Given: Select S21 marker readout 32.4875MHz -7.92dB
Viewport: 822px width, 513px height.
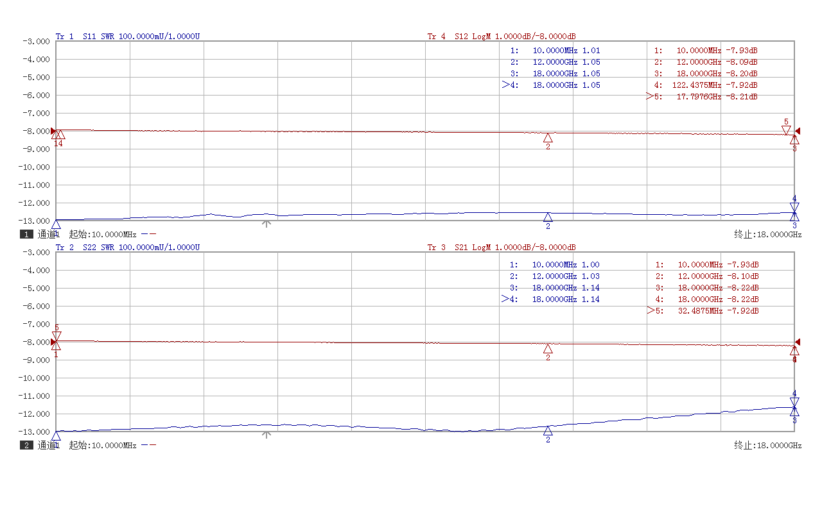Looking at the screenshot, I should point(706,311).
